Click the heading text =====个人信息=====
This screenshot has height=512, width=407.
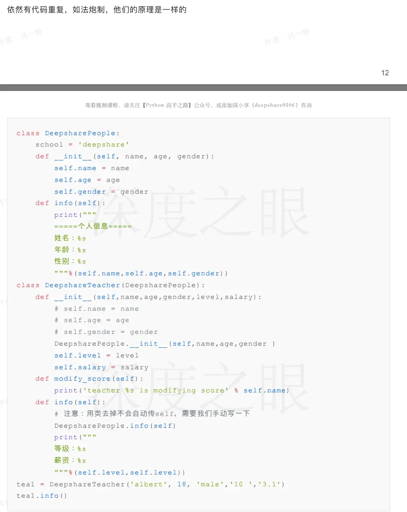tap(93, 227)
